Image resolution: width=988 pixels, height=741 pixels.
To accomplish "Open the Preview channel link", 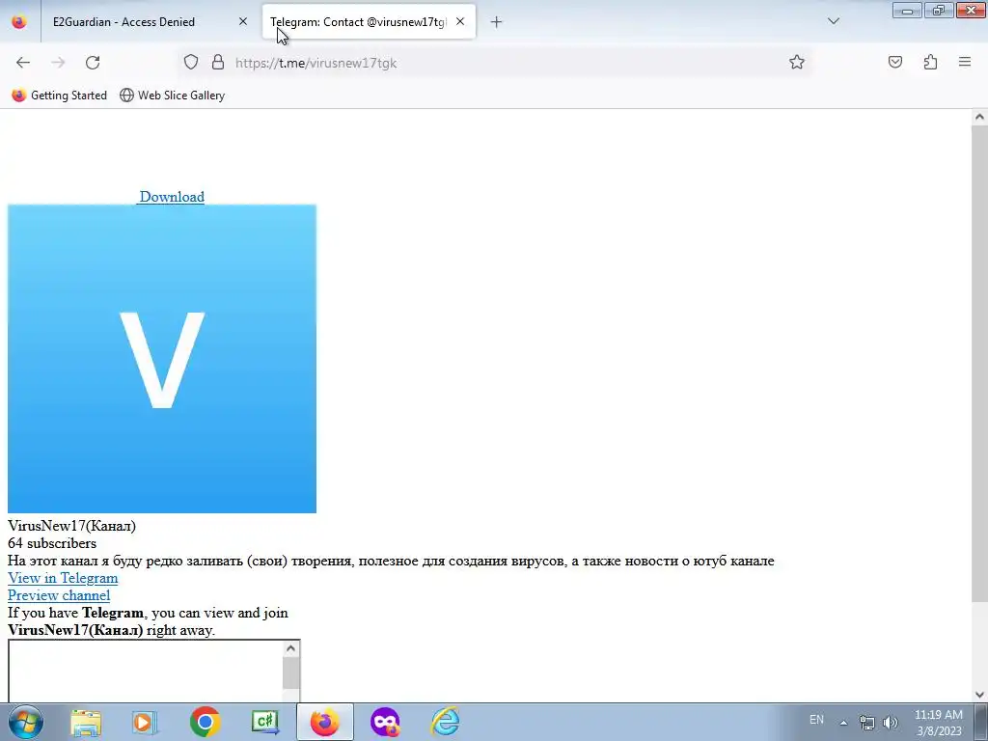I will [59, 595].
